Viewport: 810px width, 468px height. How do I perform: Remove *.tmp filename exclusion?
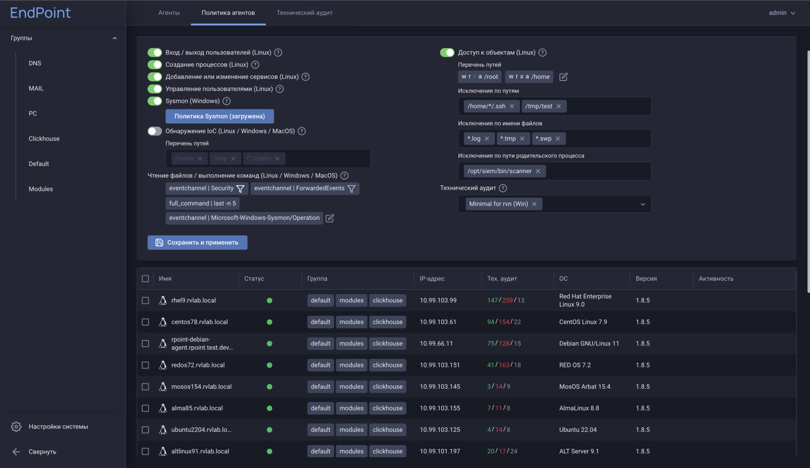(522, 139)
